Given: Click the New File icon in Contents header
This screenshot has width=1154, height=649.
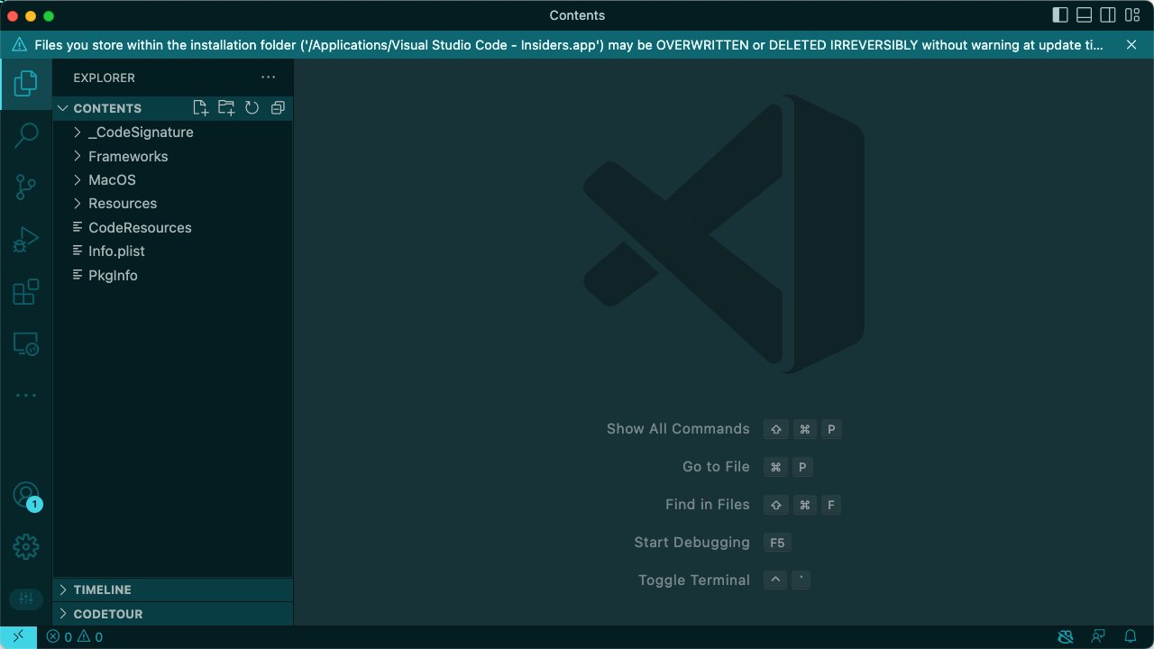Looking at the screenshot, I should (x=201, y=108).
